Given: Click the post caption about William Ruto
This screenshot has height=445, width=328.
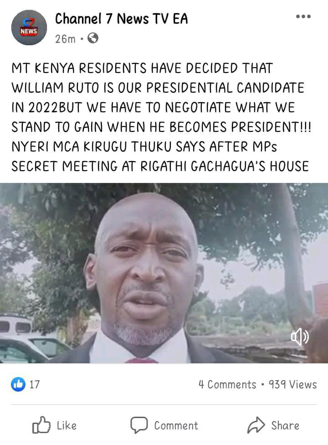Looking at the screenshot, I should (x=161, y=117).
